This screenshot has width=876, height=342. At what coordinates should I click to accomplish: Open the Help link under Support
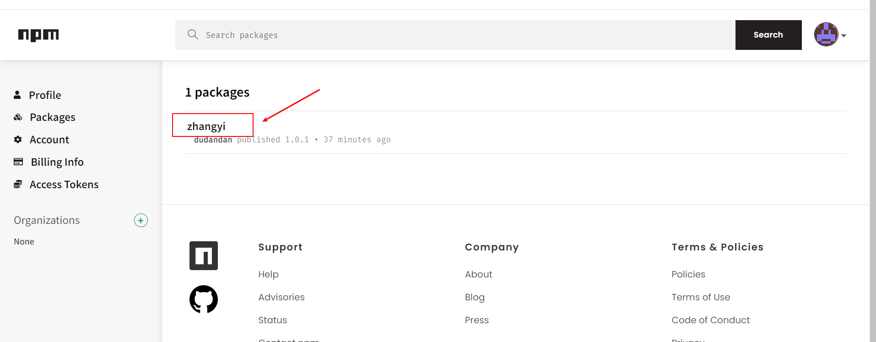pos(268,274)
